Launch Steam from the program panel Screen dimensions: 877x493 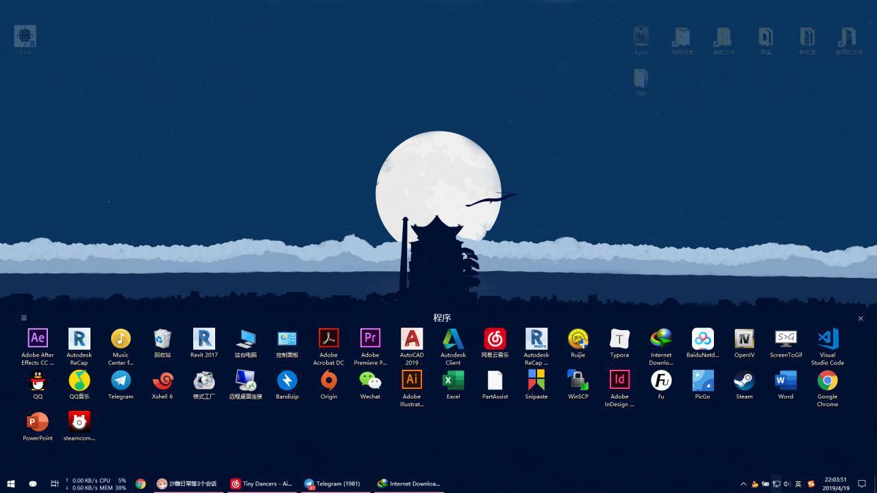(x=744, y=385)
